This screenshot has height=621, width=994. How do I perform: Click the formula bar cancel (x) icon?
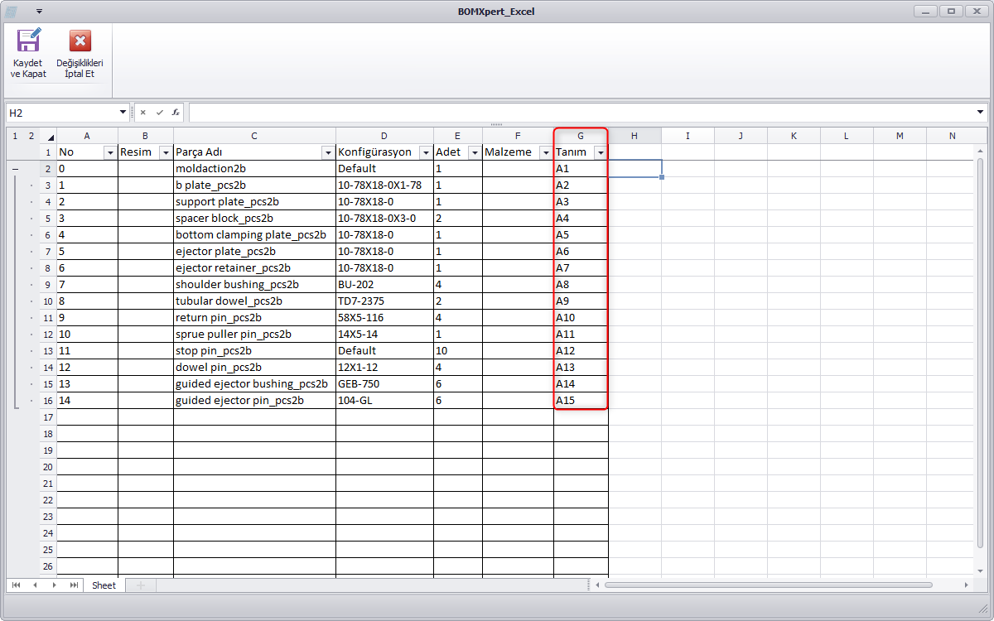(143, 112)
